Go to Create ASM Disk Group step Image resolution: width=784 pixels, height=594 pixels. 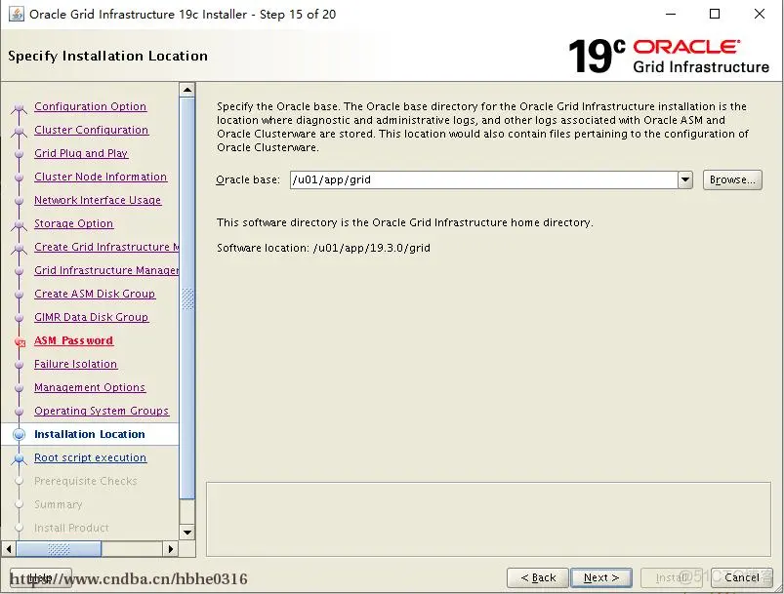point(95,294)
